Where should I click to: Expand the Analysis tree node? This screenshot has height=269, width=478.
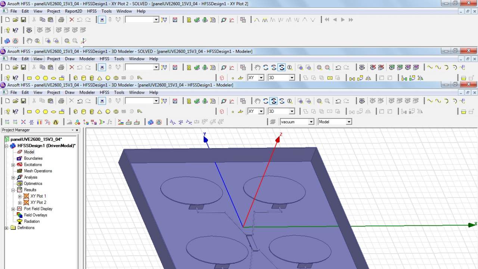tap(13, 177)
